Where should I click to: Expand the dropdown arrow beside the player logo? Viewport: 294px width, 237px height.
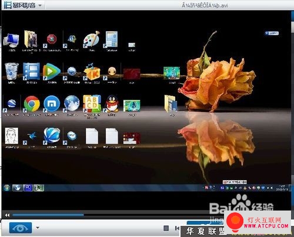(40, 5)
